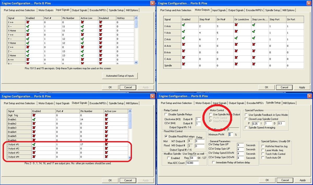
Task: Enable Immediate Relay off before delay
Action: [x=214, y=162]
